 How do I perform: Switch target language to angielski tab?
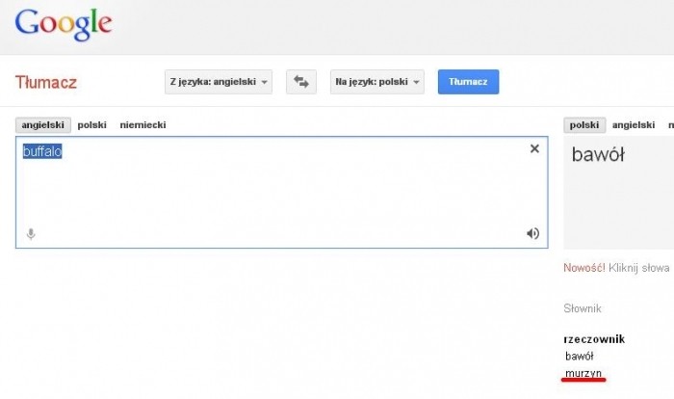tap(634, 124)
